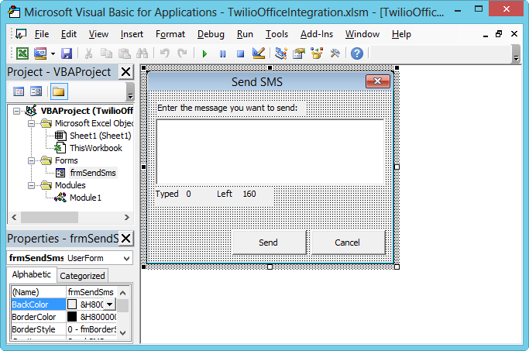529x351 pixels.
Task: Open the Format menu
Action: tap(170, 34)
